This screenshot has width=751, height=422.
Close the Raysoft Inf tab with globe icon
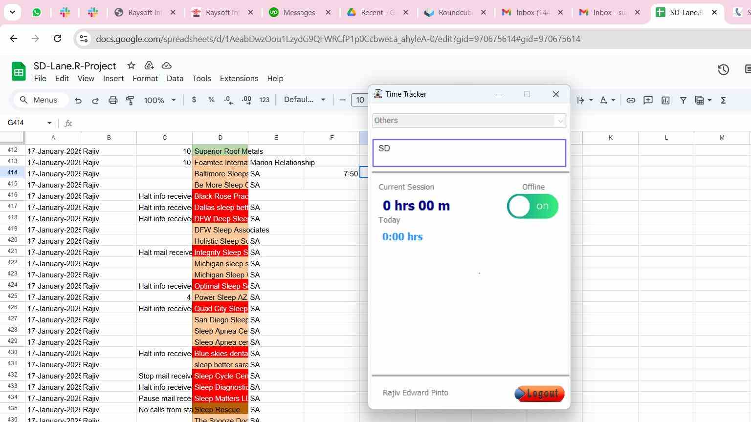tap(173, 13)
